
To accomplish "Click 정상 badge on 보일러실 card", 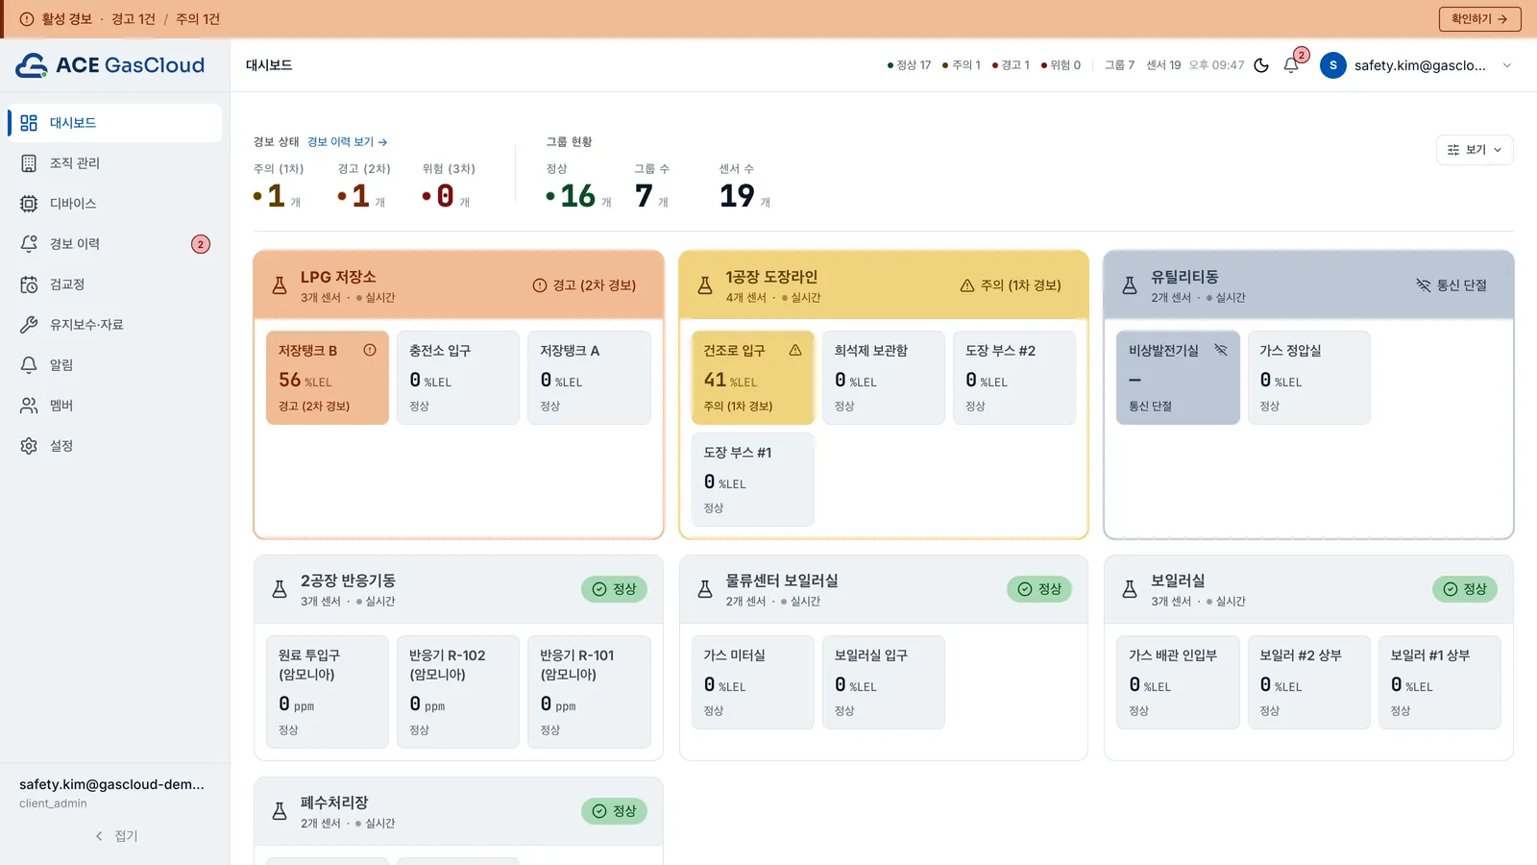I will tap(1465, 589).
